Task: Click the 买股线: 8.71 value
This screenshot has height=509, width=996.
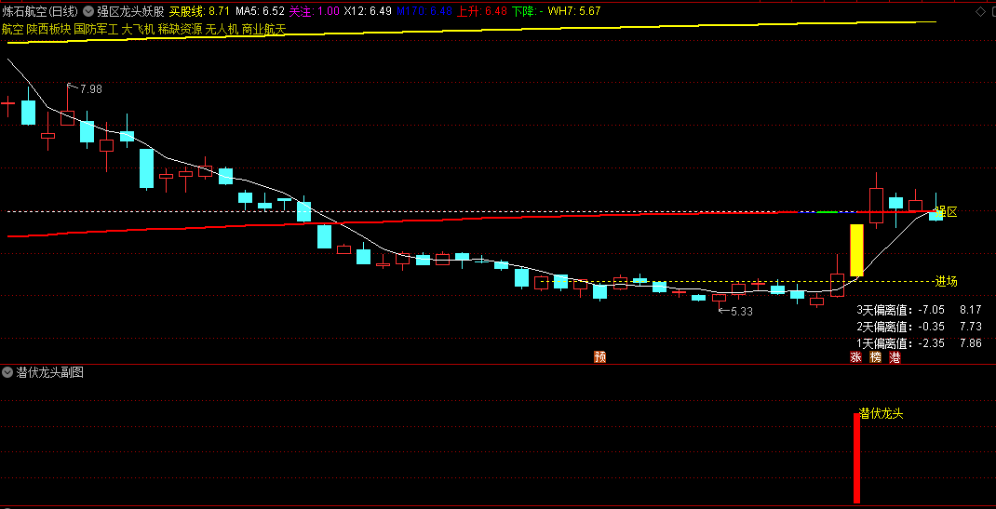Action: [x=199, y=11]
